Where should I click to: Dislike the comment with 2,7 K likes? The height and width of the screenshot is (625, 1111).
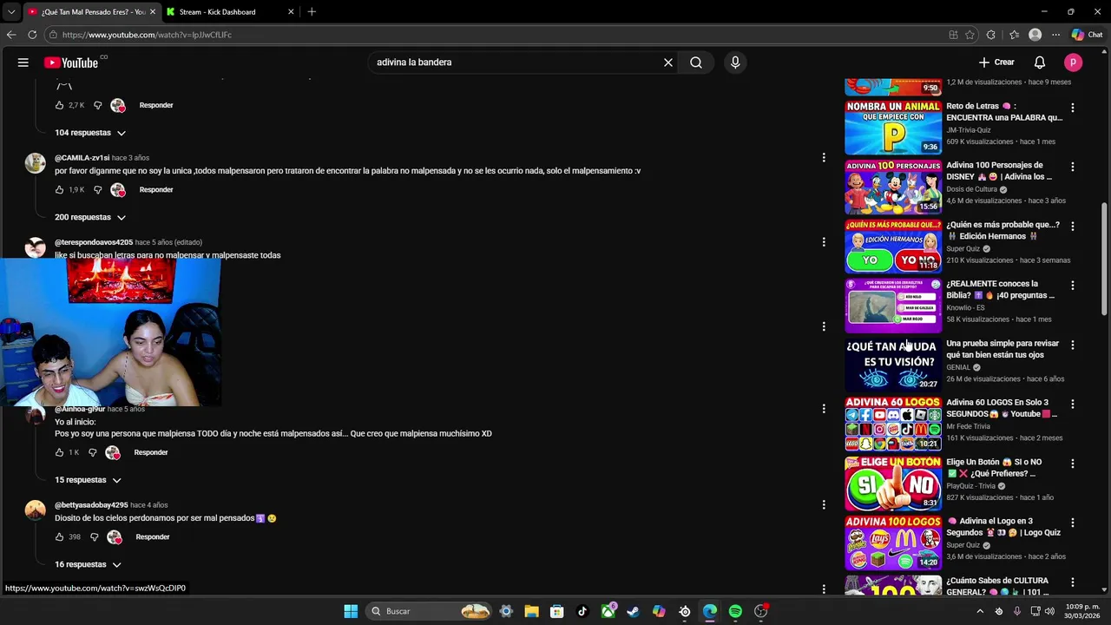coord(97,105)
